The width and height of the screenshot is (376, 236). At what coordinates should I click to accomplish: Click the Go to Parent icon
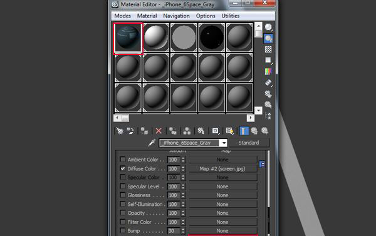(x=254, y=131)
